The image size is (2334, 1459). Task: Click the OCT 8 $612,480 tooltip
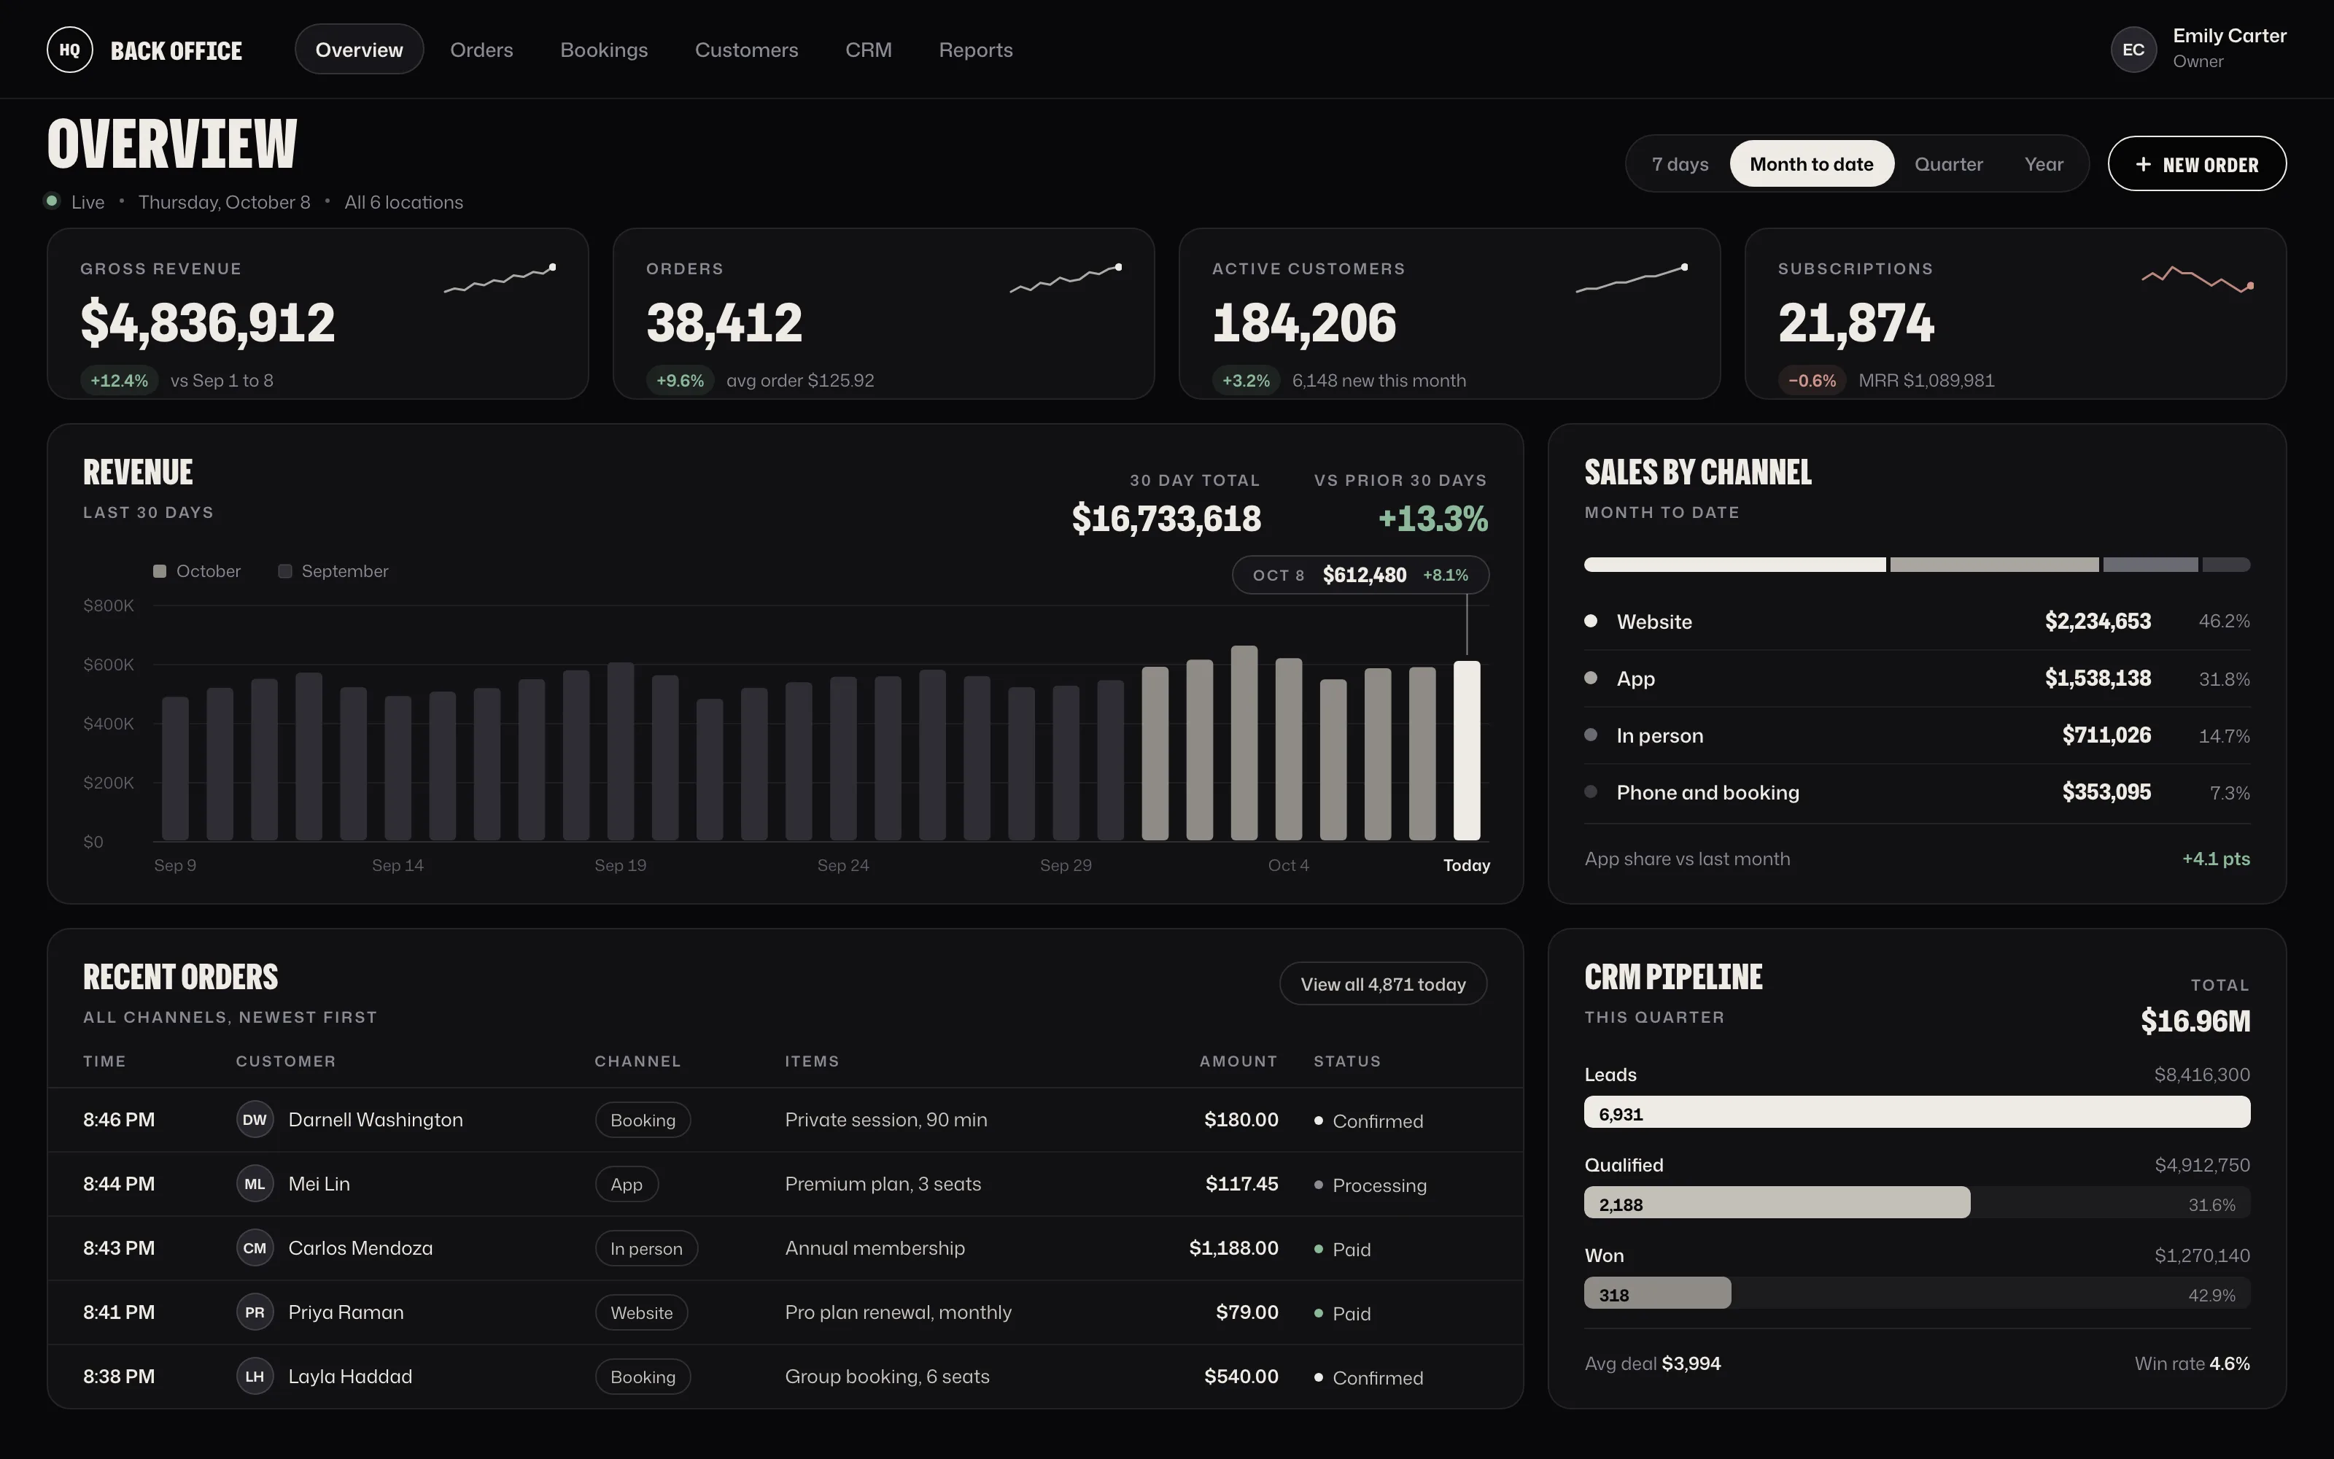click(x=1360, y=575)
